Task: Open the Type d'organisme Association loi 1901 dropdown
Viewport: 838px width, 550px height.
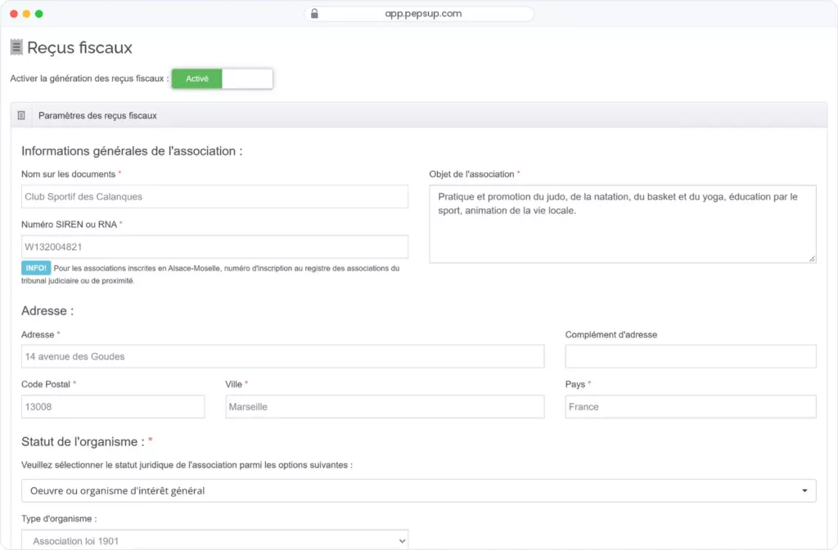Action: [x=215, y=540]
